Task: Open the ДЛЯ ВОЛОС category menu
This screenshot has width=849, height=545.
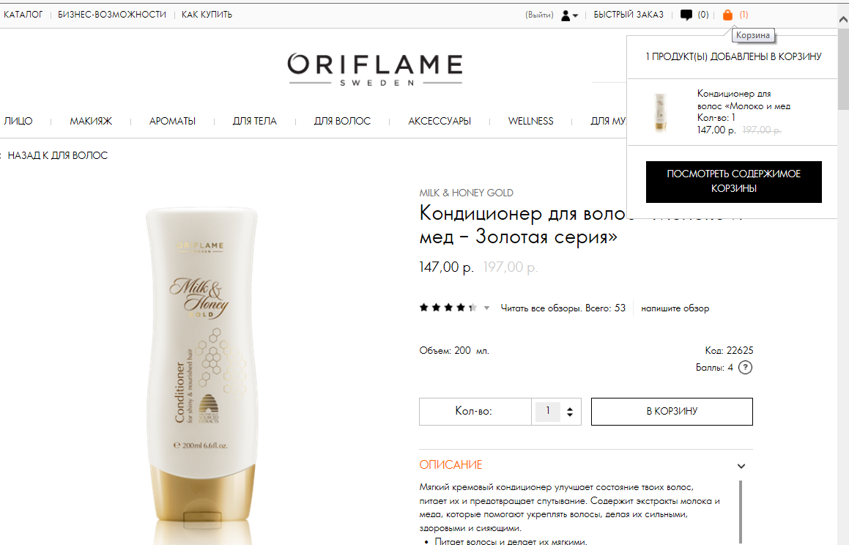Action: 342,121
